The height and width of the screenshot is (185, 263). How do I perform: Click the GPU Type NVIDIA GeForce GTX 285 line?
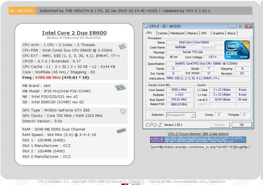coord(56,110)
